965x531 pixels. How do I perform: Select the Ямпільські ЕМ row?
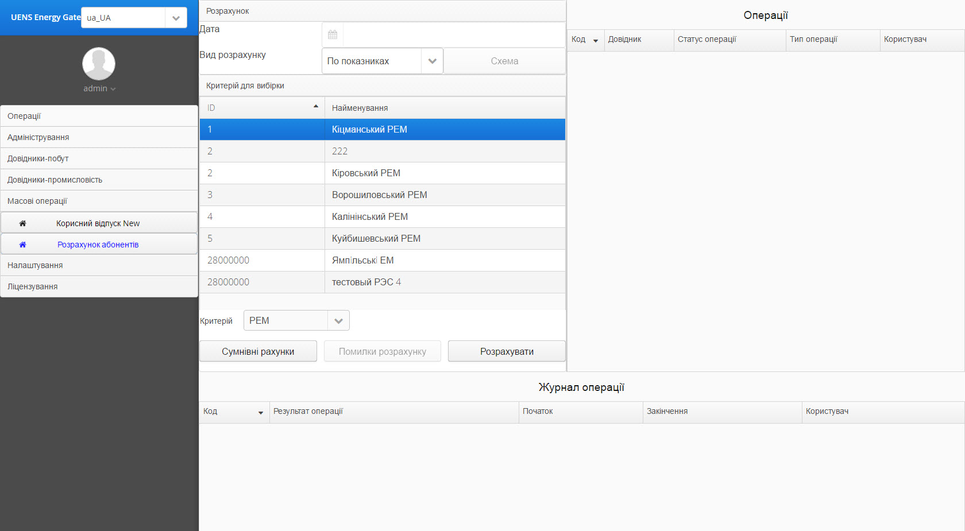[x=383, y=261]
